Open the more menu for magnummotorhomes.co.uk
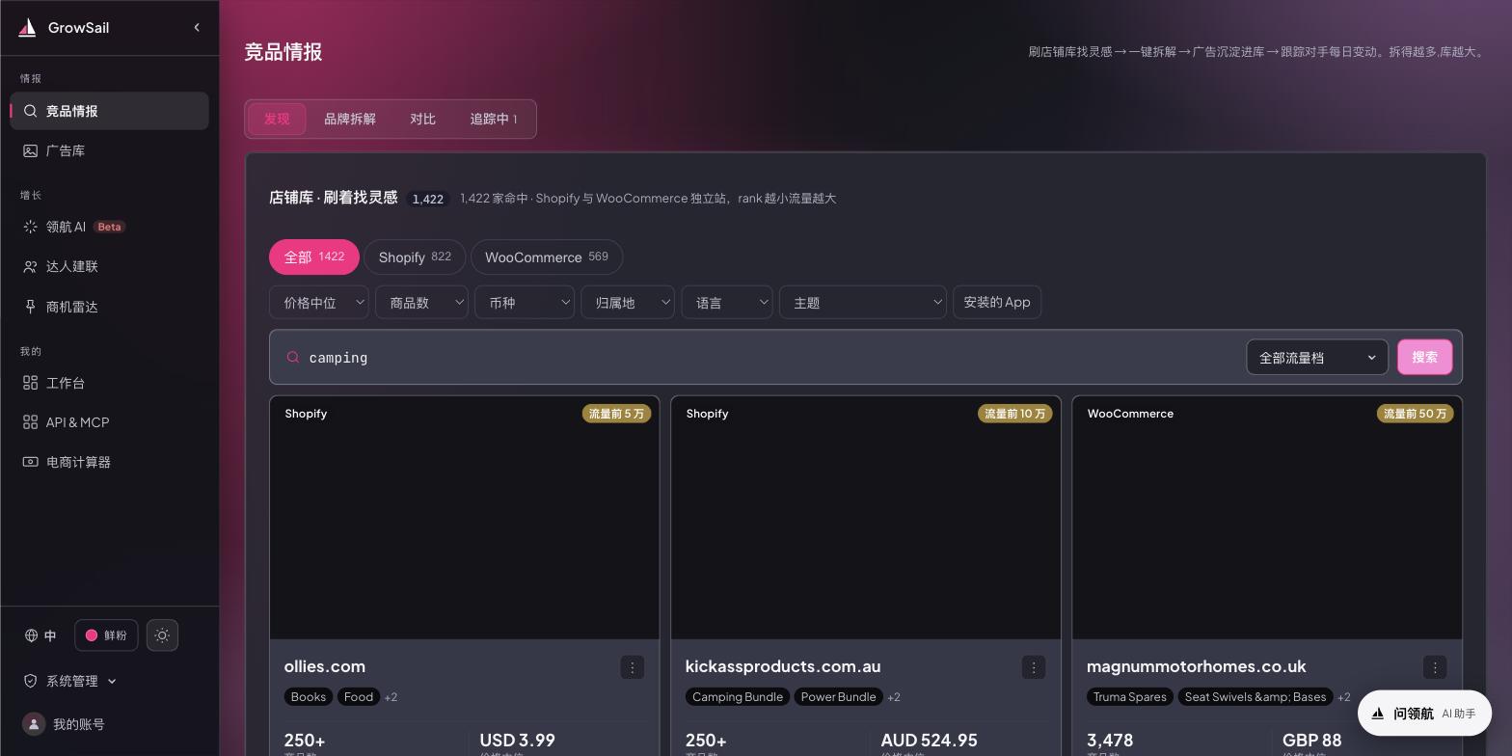This screenshot has width=1512, height=756. point(1435,667)
